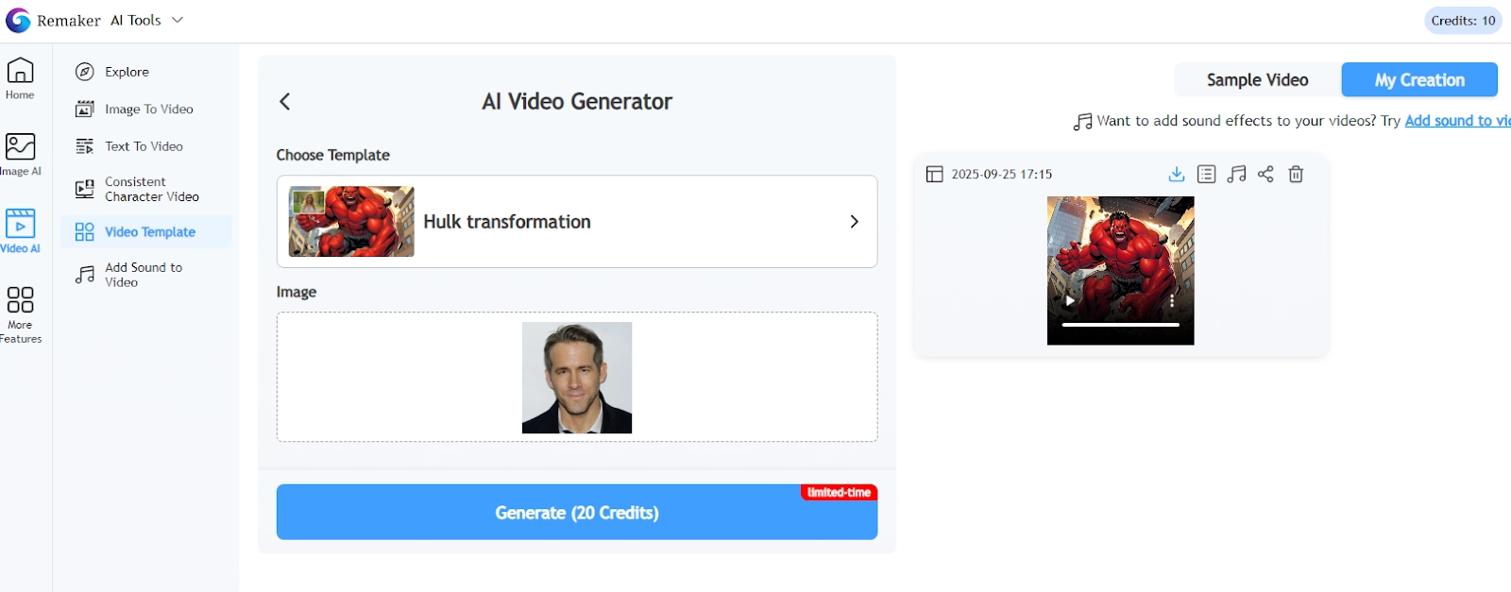Expand template list with right chevron
This screenshot has width=1511, height=592.
coord(854,222)
